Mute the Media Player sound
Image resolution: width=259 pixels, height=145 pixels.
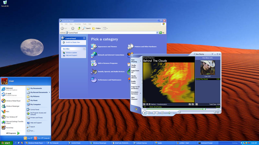coord(163,113)
